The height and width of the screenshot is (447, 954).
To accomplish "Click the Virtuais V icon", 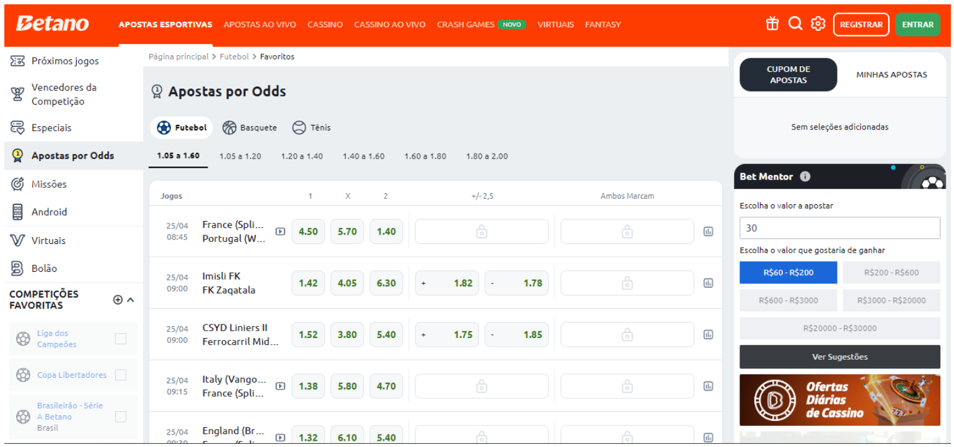I will pyautogui.click(x=17, y=240).
